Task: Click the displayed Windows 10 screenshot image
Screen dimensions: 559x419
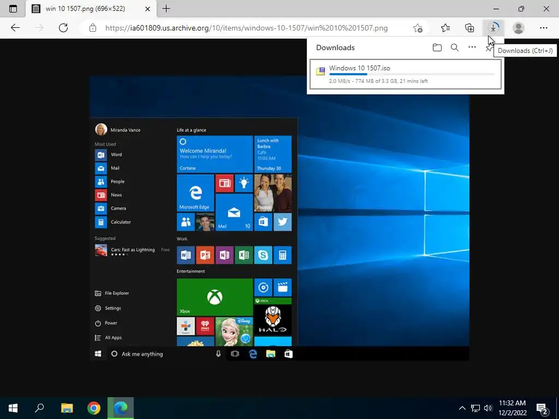Action: pos(279,218)
